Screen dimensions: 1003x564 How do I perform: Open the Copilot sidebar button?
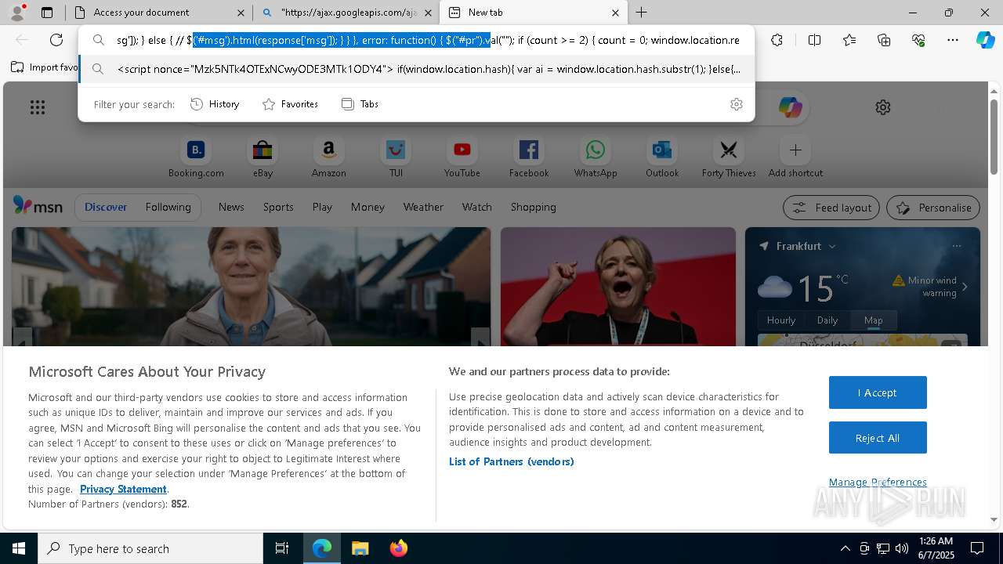[x=985, y=40]
